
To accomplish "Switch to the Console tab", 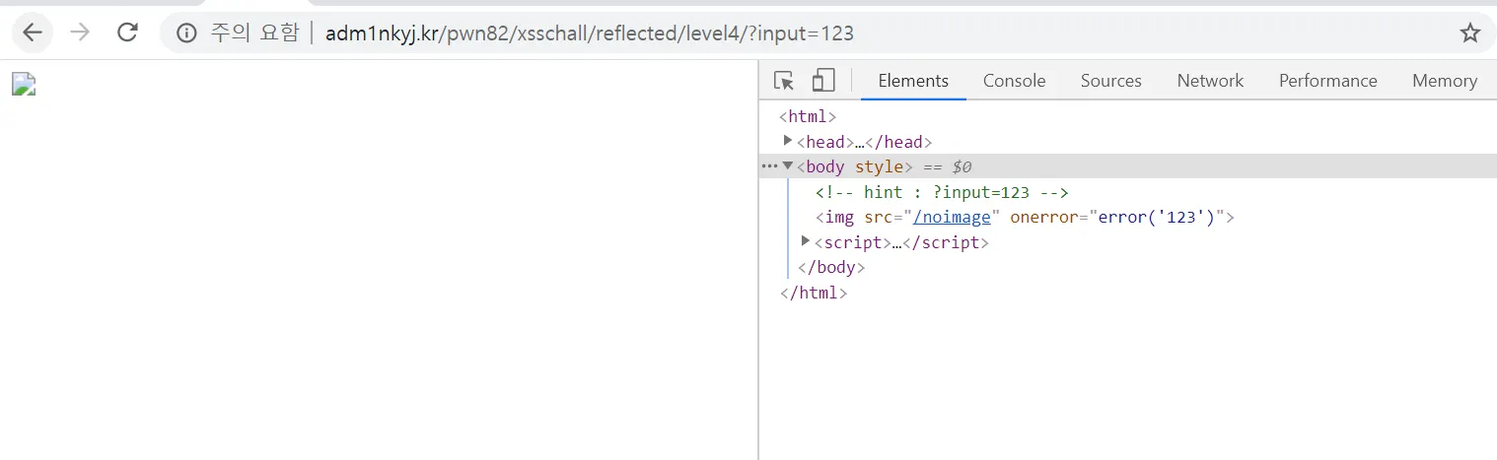I will point(1014,81).
